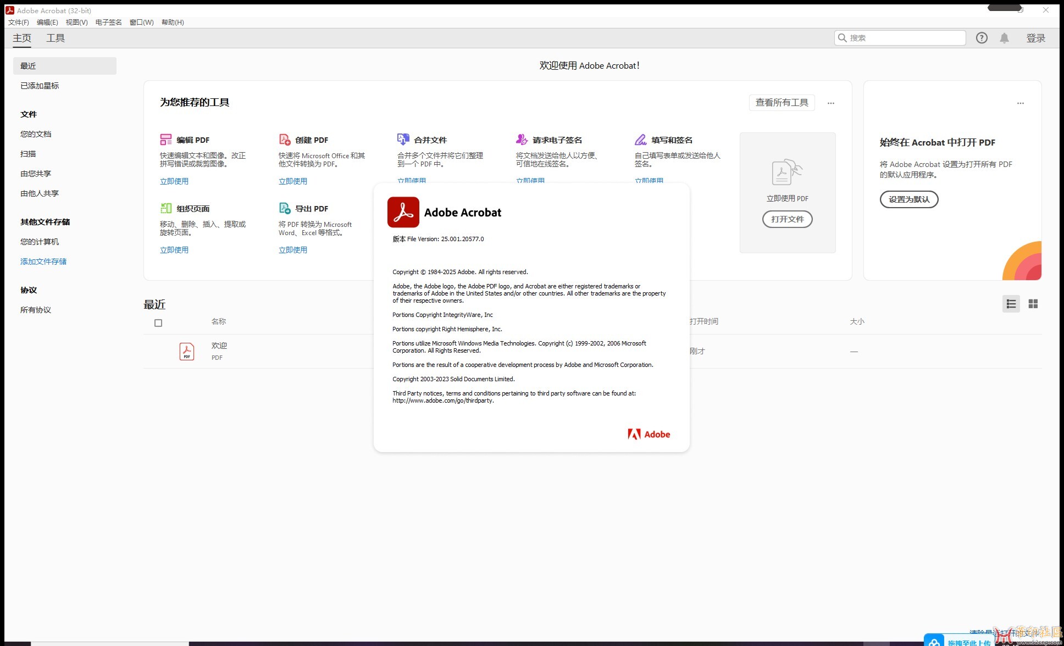Image resolution: width=1064 pixels, height=646 pixels.
Task: Click the Welcome (欢迎) PDF file icon
Action: 187,351
